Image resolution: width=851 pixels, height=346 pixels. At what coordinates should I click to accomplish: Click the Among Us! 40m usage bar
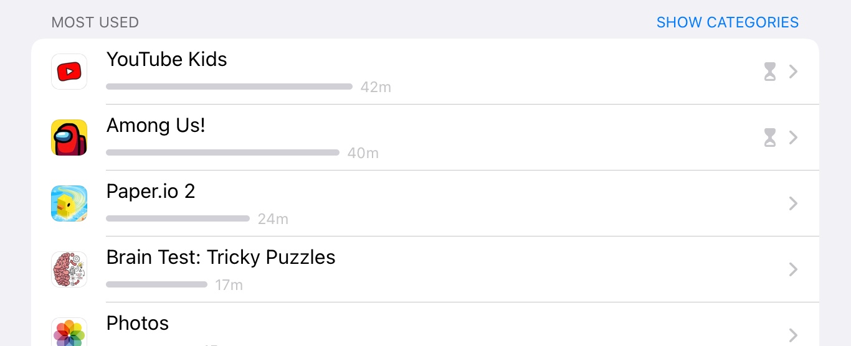pos(222,152)
